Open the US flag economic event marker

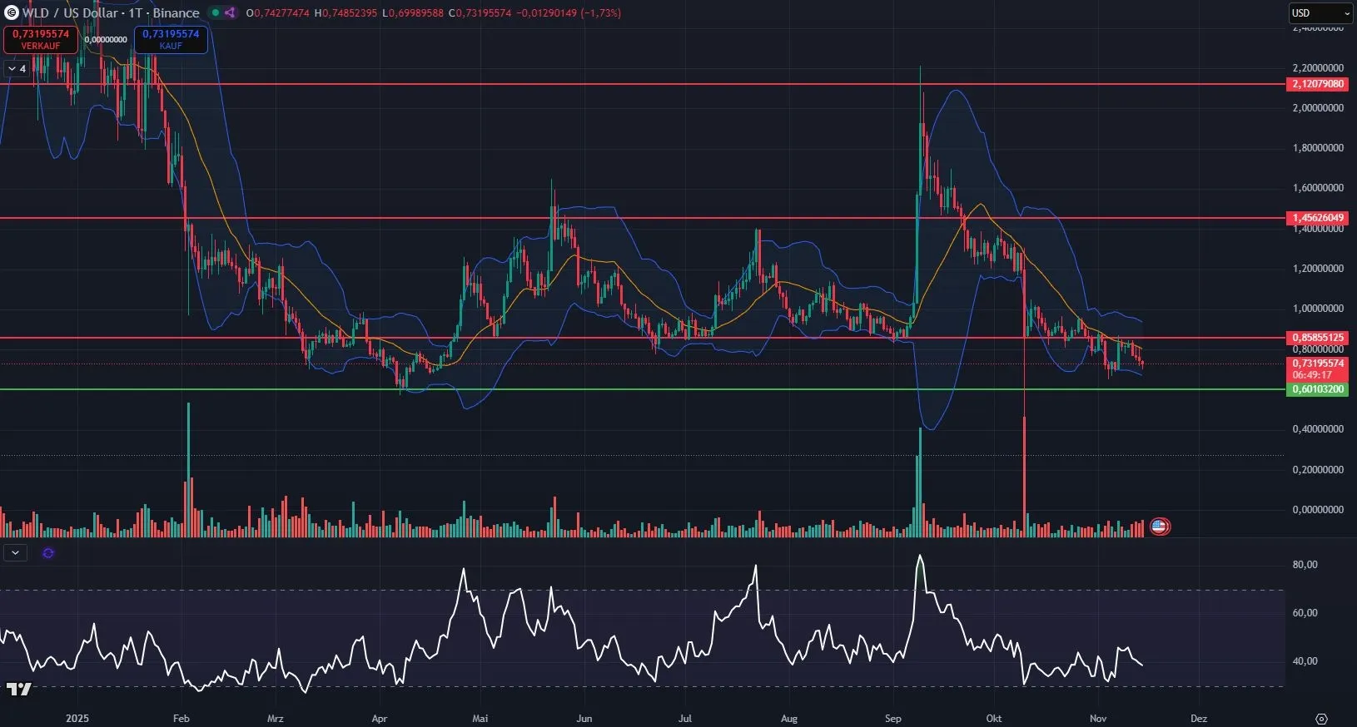(1160, 526)
